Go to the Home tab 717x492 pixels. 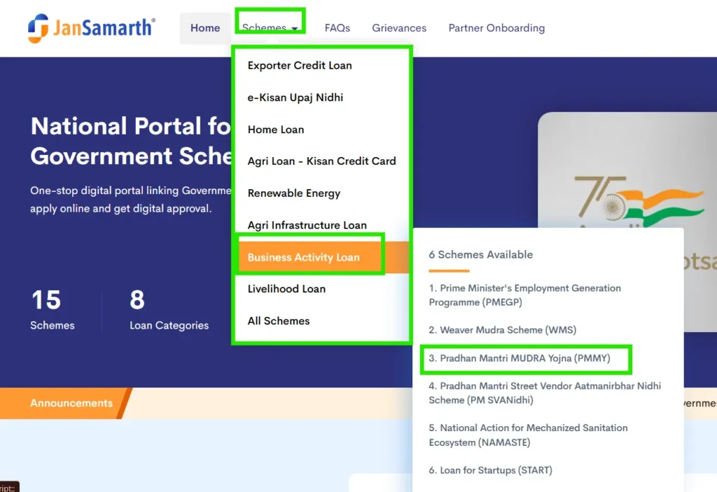[205, 28]
